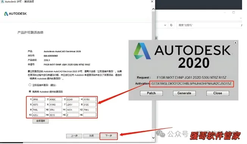The image size is (247, 144).
Task: Click the Autodesk icon in the license title bar
Action: pyautogui.click(x=2, y=2)
